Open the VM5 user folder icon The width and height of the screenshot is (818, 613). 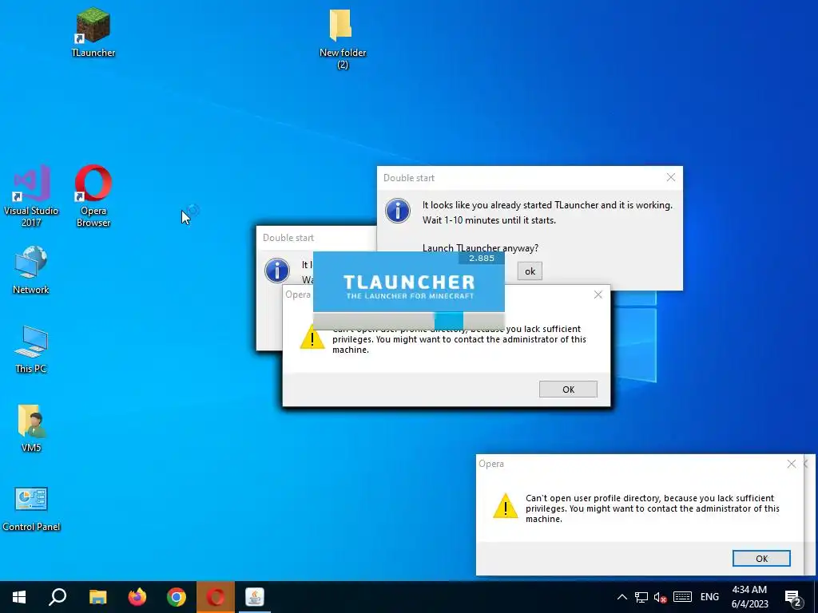click(31, 429)
